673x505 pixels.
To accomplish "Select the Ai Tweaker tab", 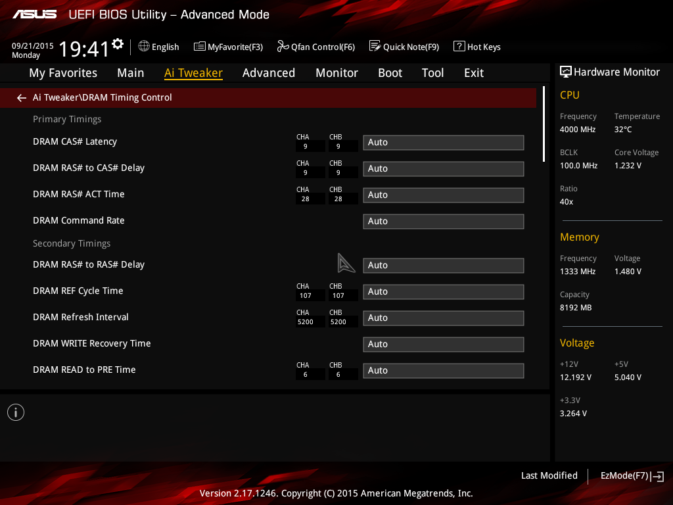I will 193,73.
